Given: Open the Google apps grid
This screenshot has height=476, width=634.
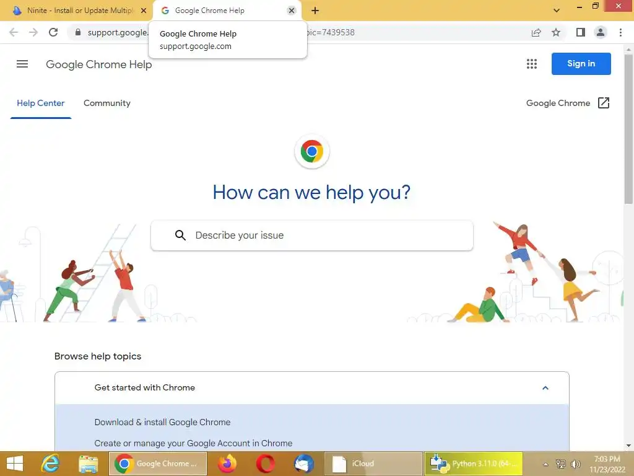Looking at the screenshot, I should click(532, 64).
